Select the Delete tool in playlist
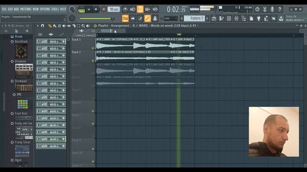Image resolution: width=307 pixels, height=172 pixels. coord(59,26)
